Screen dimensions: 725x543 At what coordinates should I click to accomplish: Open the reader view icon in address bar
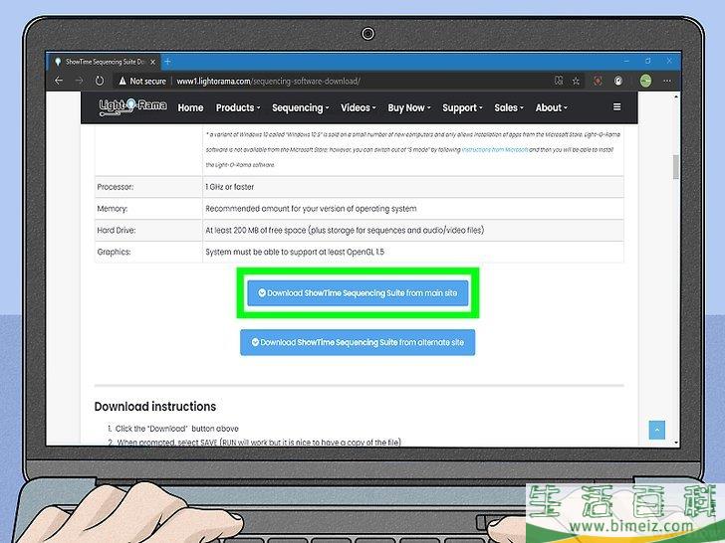point(559,81)
